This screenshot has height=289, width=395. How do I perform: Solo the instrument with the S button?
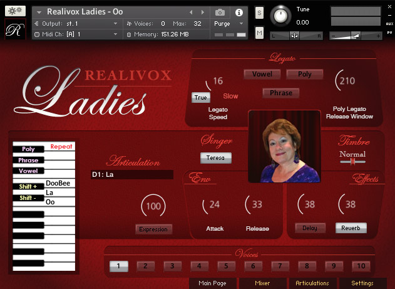pyautogui.click(x=259, y=13)
